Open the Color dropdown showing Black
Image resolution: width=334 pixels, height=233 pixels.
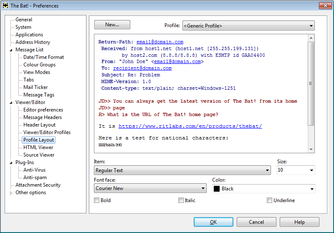[264, 189]
